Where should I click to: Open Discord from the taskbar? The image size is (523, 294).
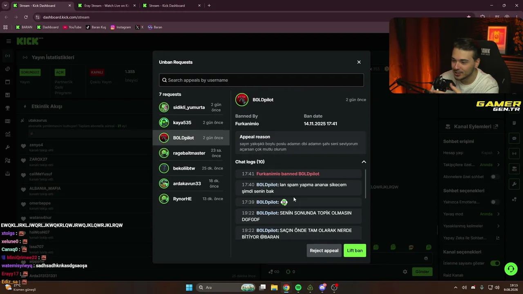click(322, 287)
